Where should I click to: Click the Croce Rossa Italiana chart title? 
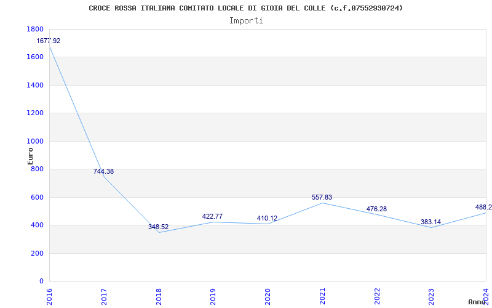[245, 8]
